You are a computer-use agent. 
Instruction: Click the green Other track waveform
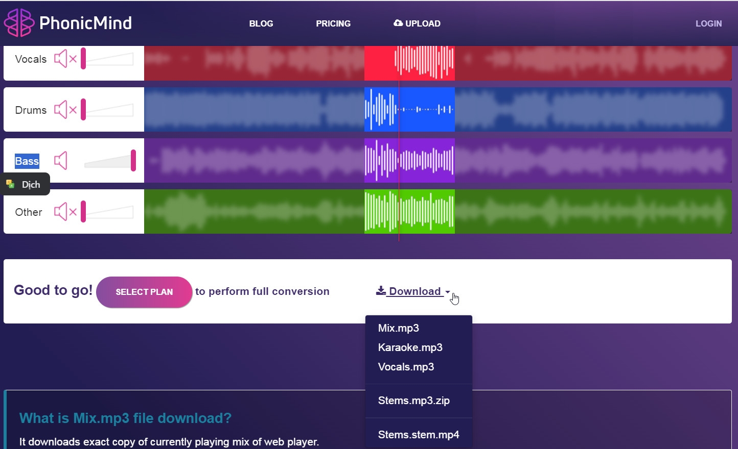pyautogui.click(x=437, y=212)
